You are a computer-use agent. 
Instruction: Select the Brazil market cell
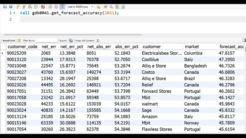click(x=190, y=78)
